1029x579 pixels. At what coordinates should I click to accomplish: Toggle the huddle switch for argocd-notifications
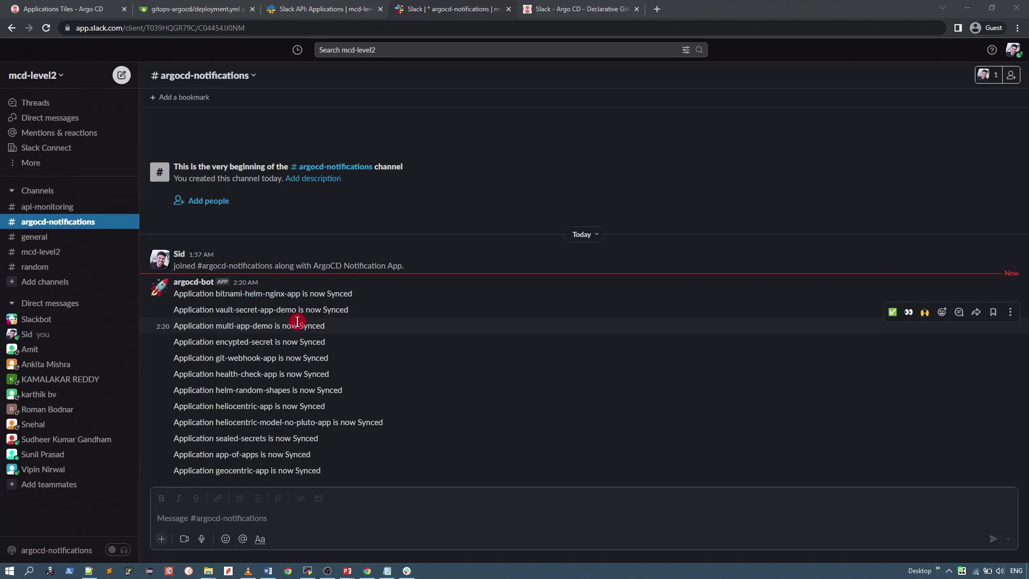[x=117, y=550]
